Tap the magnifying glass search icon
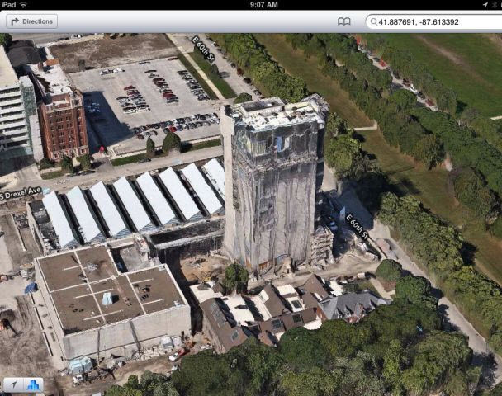Viewport: 502px width, 396px height. pos(373,21)
